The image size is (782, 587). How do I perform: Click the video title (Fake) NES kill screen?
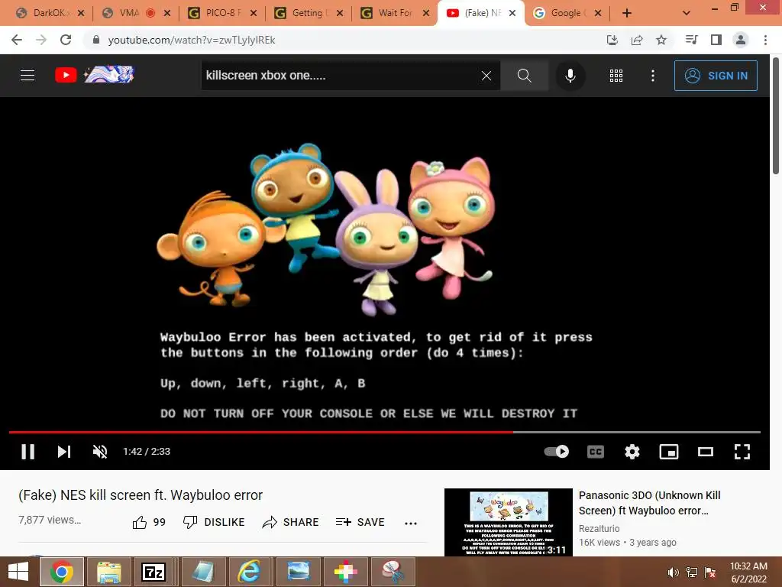tap(141, 495)
